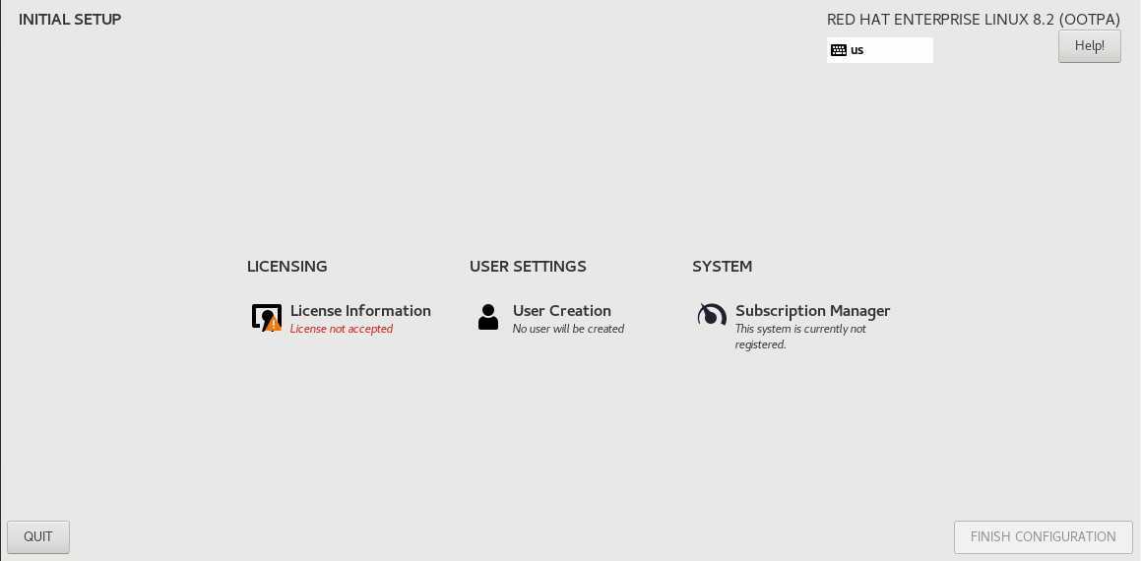Click 'No user will be created' status text
This screenshot has width=1141, height=561.
tap(568, 329)
